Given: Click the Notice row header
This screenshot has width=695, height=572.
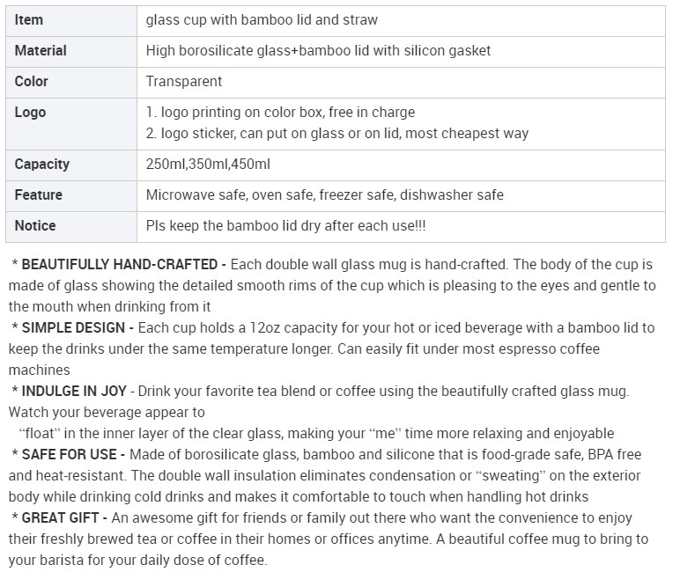Looking at the screenshot, I should [71, 227].
